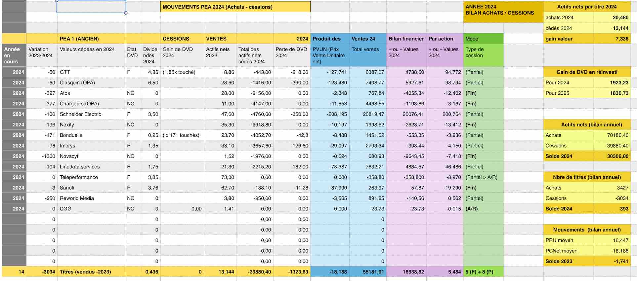This screenshot has height=281, width=637.
Task: Click the '( x 171 touchés)' note for Bonduelle
Action: pyautogui.click(x=181, y=135)
